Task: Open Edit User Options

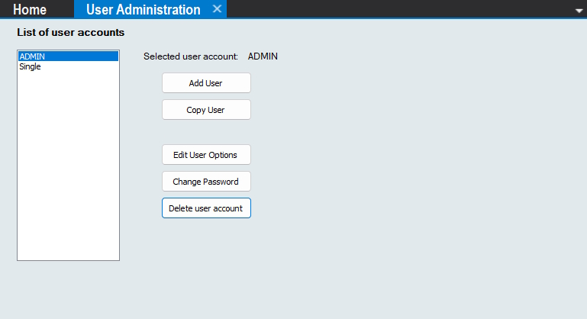Action: (x=206, y=155)
